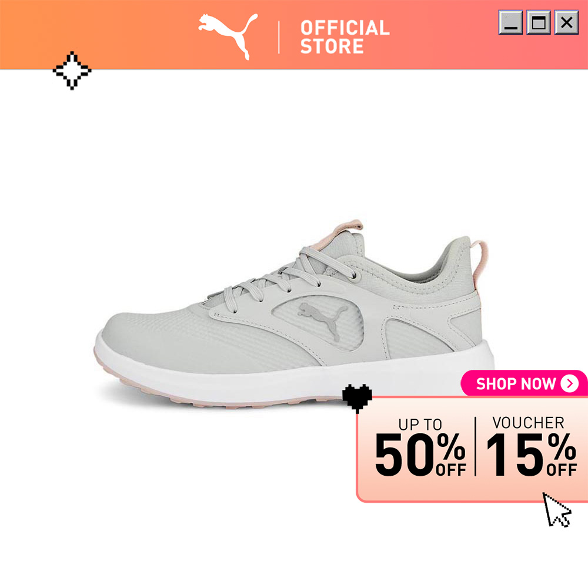Click the divider between the two offers
This screenshot has height=588, width=588.
pos(476,446)
